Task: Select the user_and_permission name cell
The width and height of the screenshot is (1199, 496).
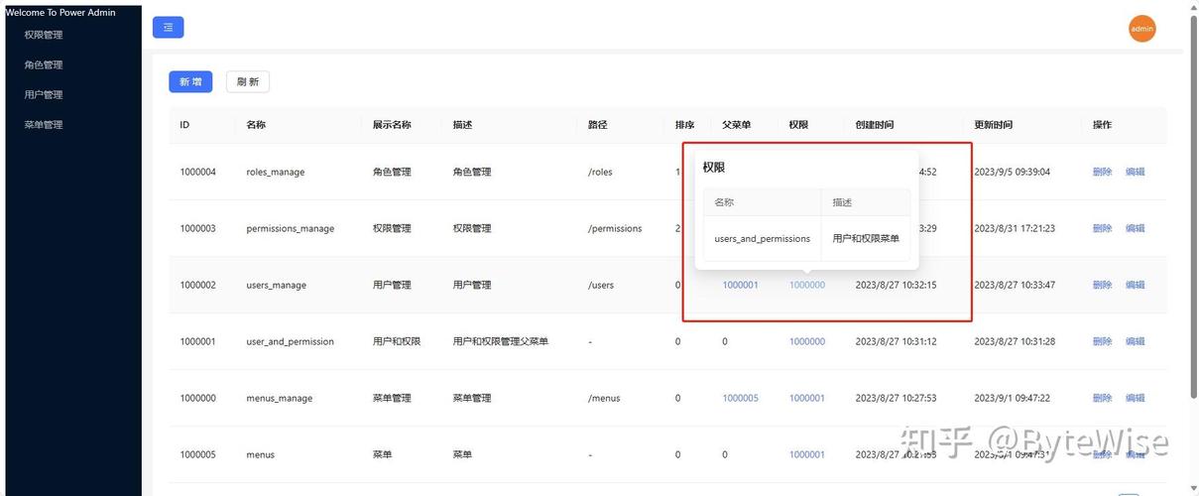Action: point(290,341)
